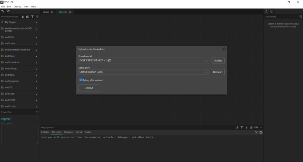Switch to the Compiler log tab
The width and height of the screenshot is (303, 162).
[x=57, y=132]
